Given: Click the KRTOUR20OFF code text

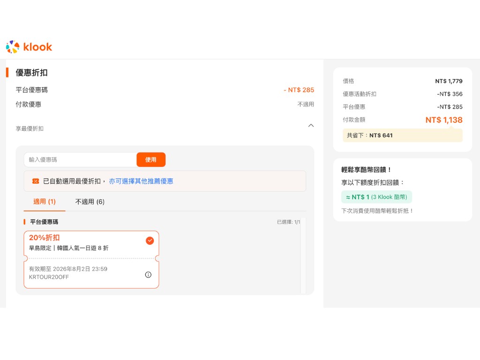Looking at the screenshot, I should 49,277.
